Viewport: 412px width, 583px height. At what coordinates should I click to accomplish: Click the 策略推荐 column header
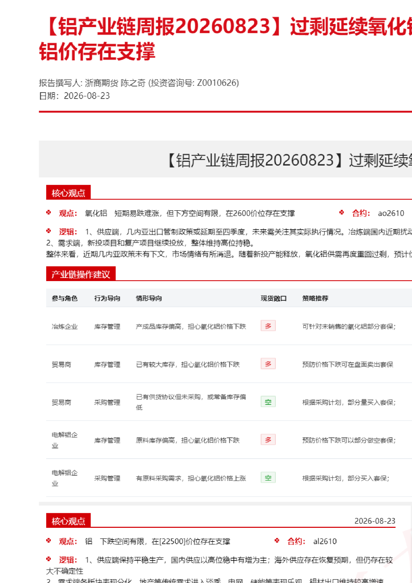tap(315, 298)
